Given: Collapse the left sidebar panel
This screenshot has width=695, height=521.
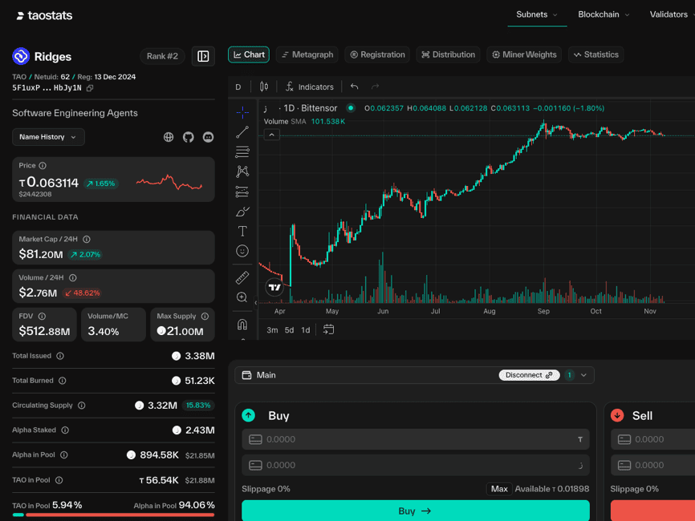Looking at the screenshot, I should click(203, 56).
